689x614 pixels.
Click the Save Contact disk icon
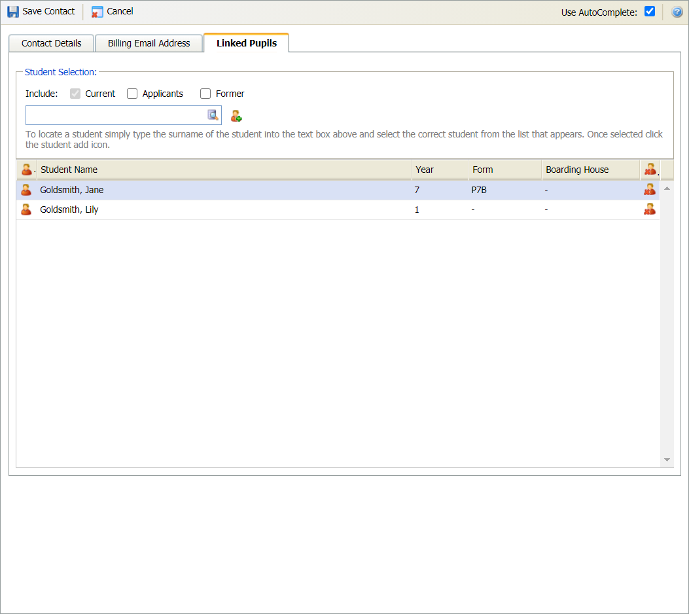coord(13,12)
